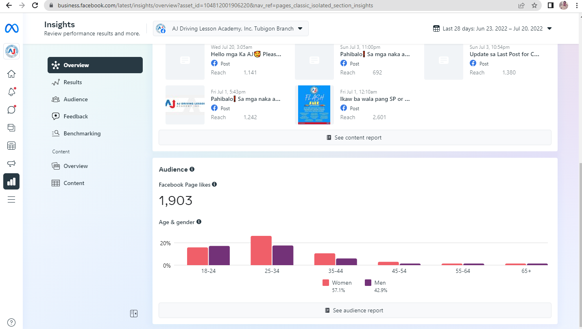Click the browser back arrow
This screenshot has width=582, height=329.
pyautogui.click(x=9, y=5)
